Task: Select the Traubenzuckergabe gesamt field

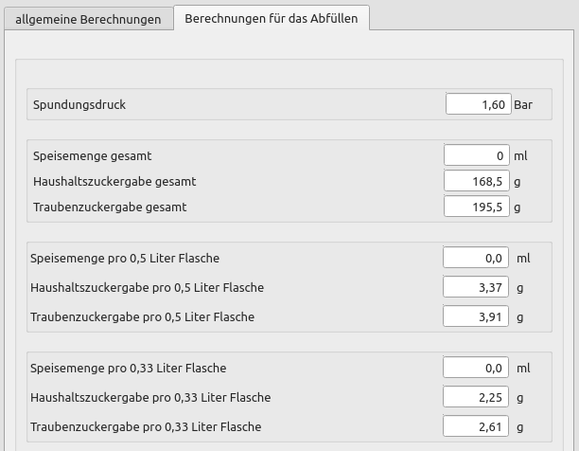Action: point(476,207)
